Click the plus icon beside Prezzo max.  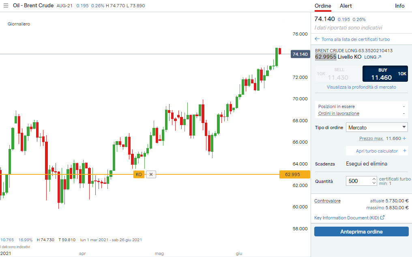coord(404,138)
